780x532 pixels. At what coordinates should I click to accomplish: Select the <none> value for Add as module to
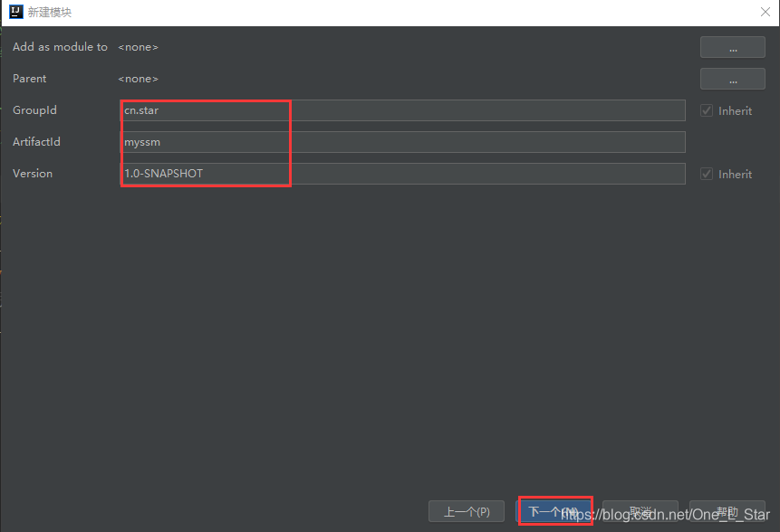point(138,46)
